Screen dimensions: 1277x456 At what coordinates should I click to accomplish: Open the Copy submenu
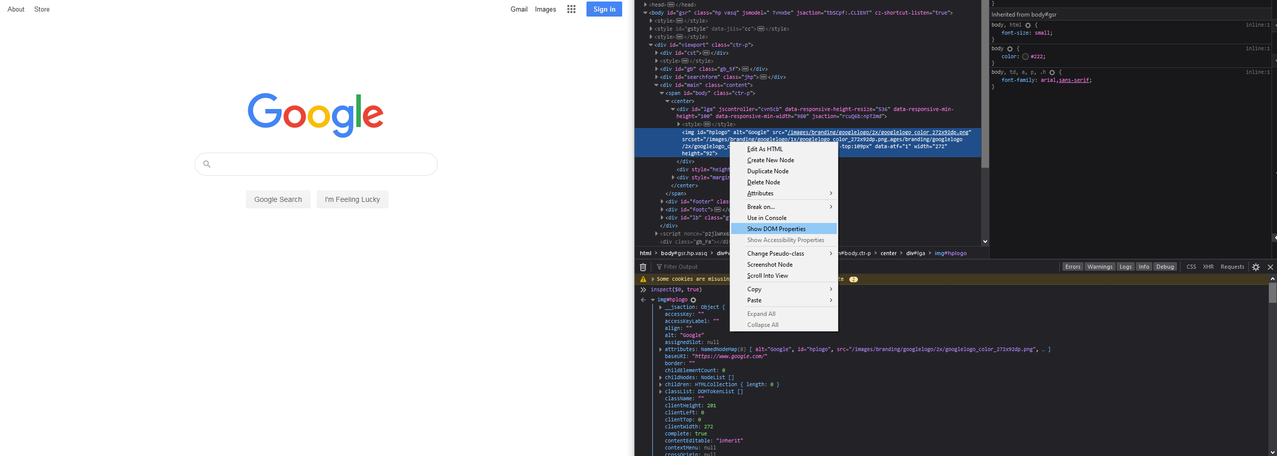tap(783, 289)
